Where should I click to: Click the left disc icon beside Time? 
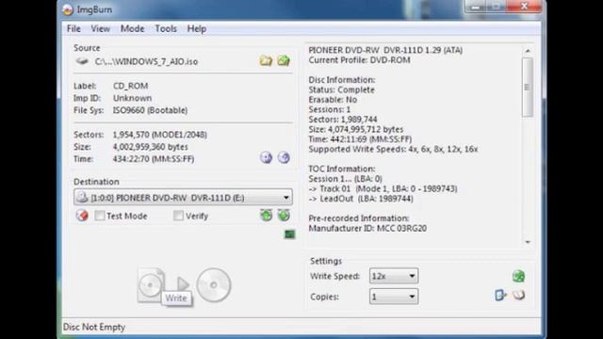tap(266, 157)
